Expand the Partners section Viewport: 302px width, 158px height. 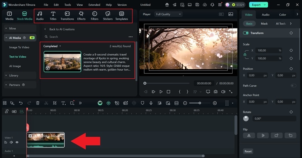[20, 85]
